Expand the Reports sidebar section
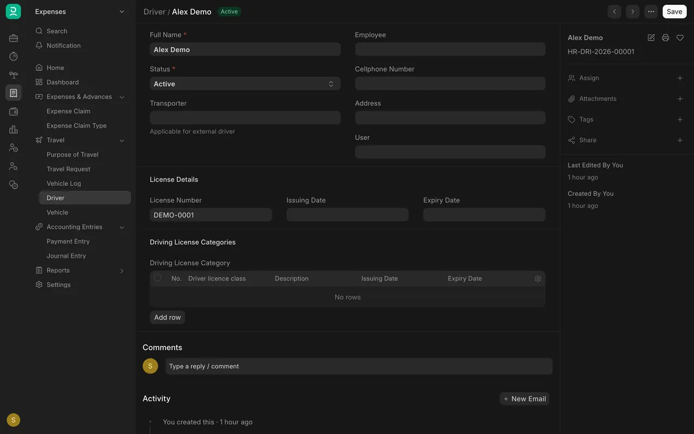This screenshot has width=694, height=434. [x=121, y=271]
